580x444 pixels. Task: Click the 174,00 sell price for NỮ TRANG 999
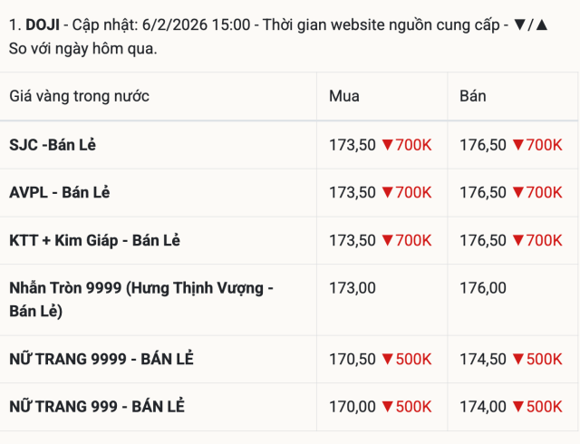482,408
